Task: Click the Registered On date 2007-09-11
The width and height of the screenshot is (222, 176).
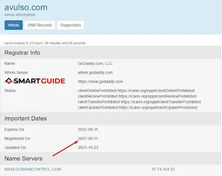Action: [88, 138]
